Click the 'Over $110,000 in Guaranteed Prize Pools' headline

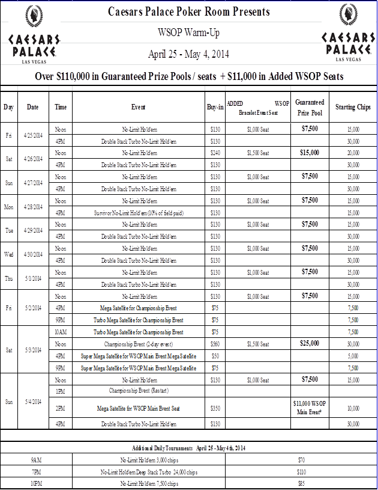coord(189,76)
